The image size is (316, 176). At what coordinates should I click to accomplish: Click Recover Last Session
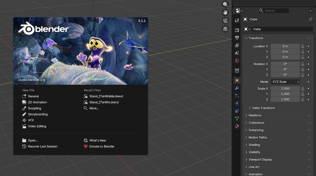[x=40, y=147]
